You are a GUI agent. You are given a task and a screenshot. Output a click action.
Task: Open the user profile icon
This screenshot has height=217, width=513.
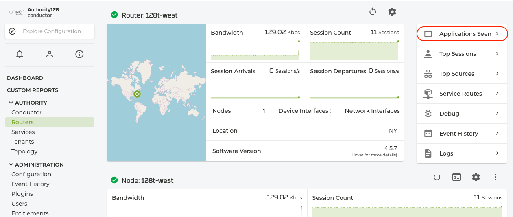coord(50,54)
